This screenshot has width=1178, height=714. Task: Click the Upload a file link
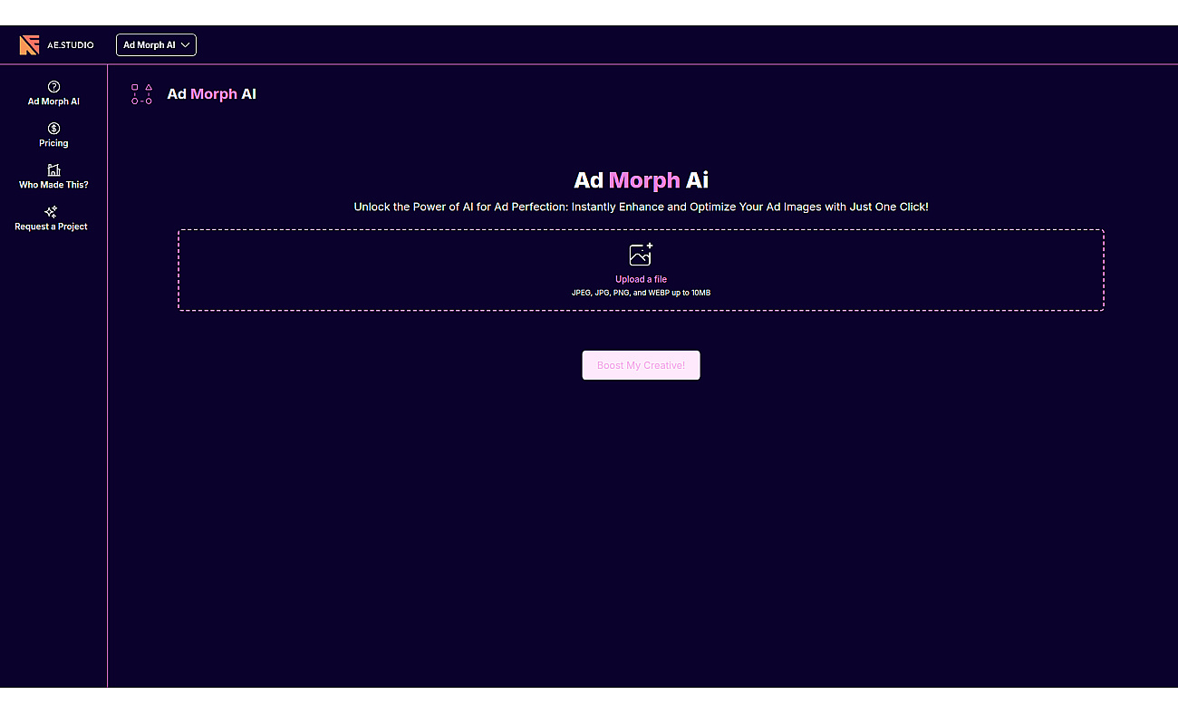(641, 279)
